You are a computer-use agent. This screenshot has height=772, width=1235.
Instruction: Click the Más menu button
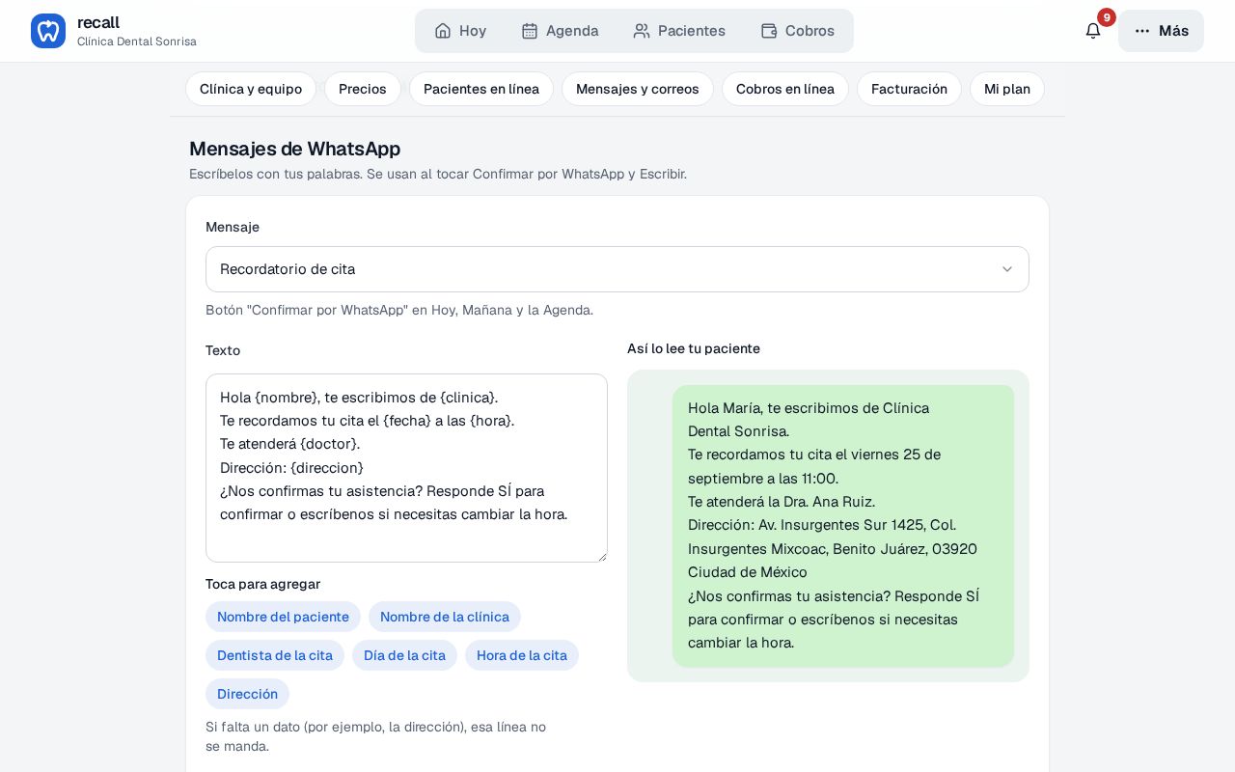point(1161,31)
